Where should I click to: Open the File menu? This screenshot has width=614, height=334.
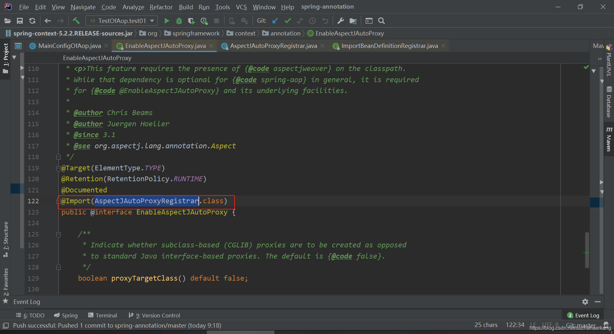tap(24, 7)
